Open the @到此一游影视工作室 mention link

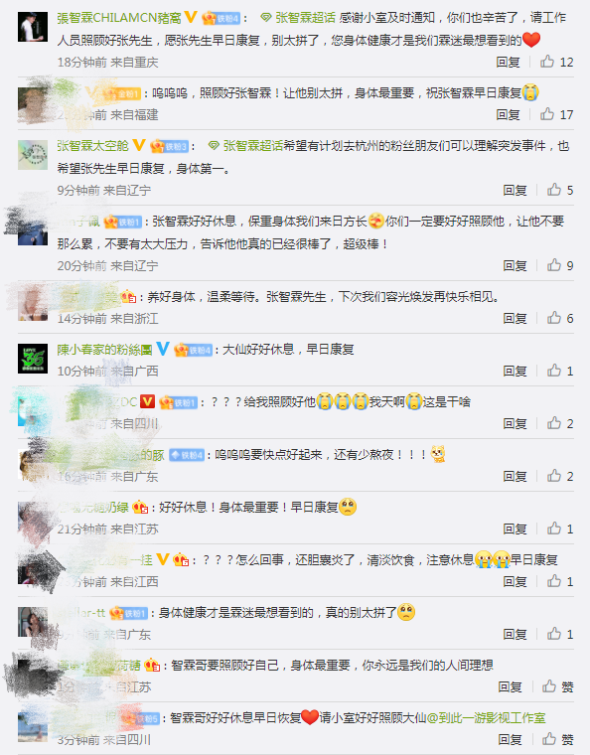tap(486, 718)
